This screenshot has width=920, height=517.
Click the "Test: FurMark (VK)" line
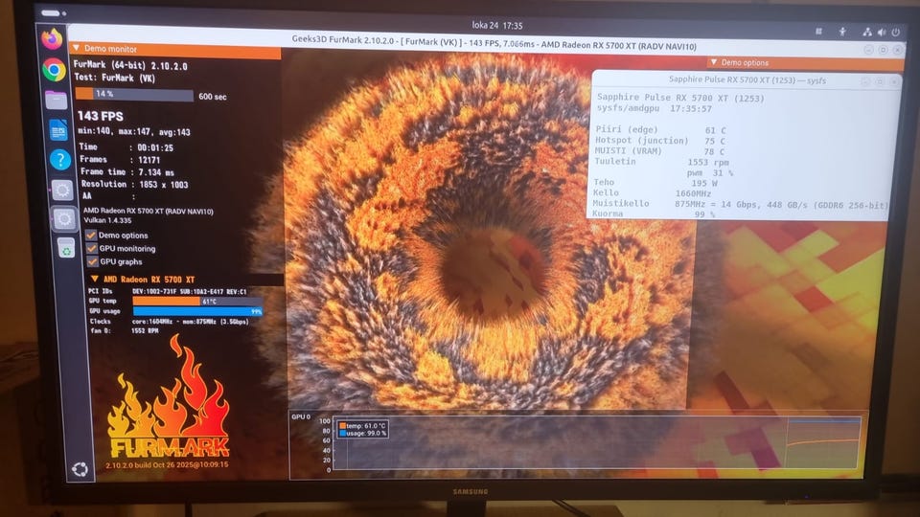[115, 78]
